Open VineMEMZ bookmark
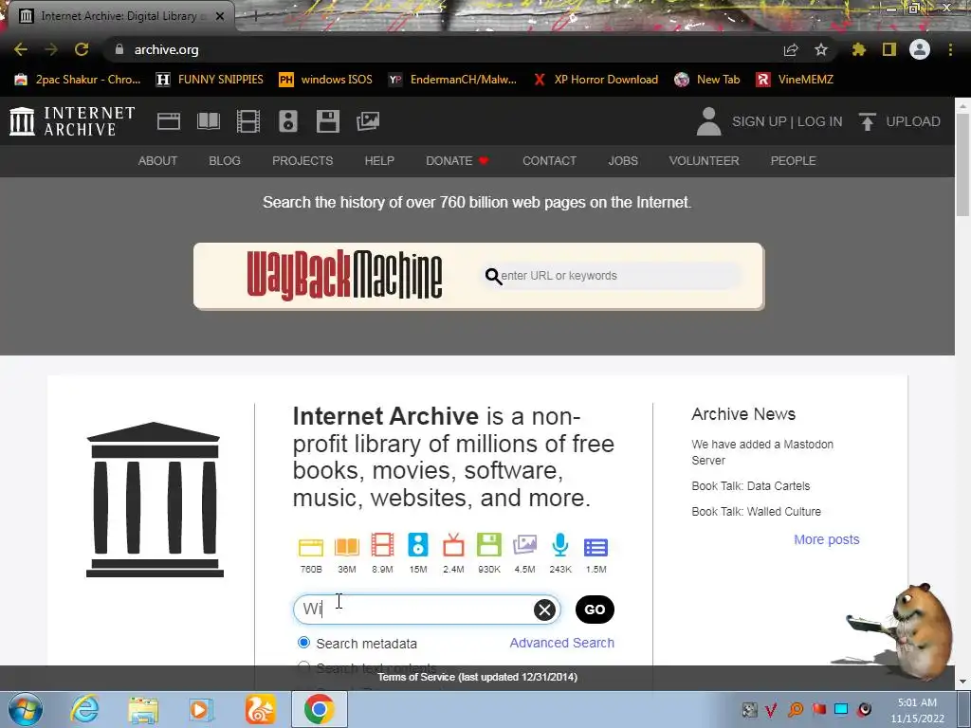Image resolution: width=971 pixels, height=728 pixels. click(x=795, y=80)
